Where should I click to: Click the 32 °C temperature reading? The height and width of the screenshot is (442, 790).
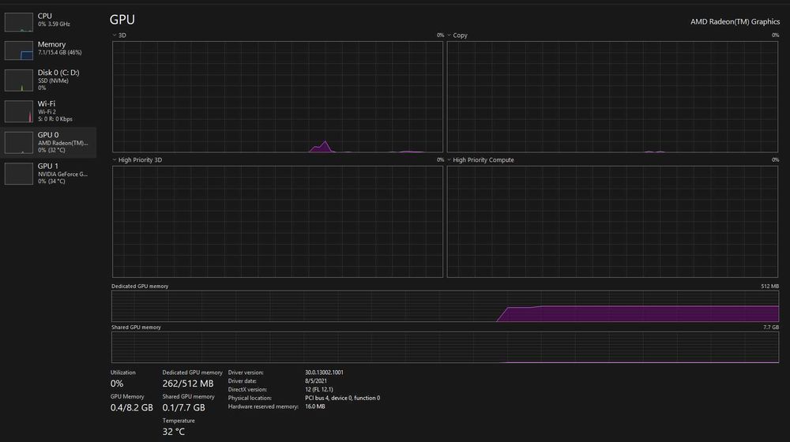173,432
